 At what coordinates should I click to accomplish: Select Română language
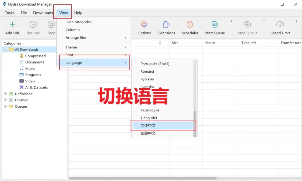[x=163, y=72]
